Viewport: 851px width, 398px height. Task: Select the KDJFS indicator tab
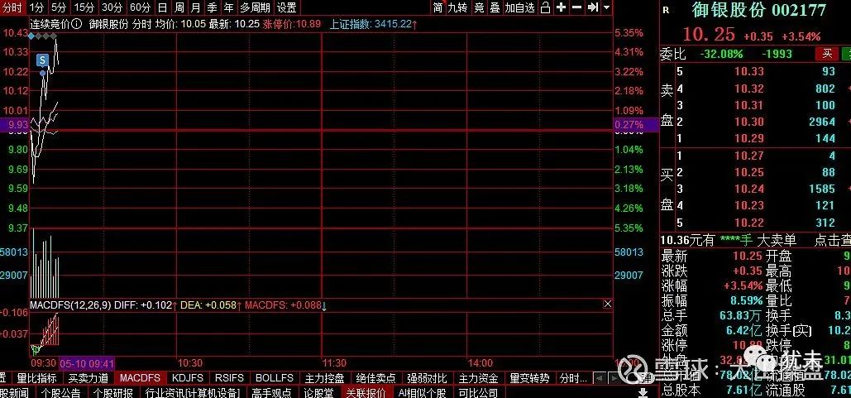coord(188,378)
